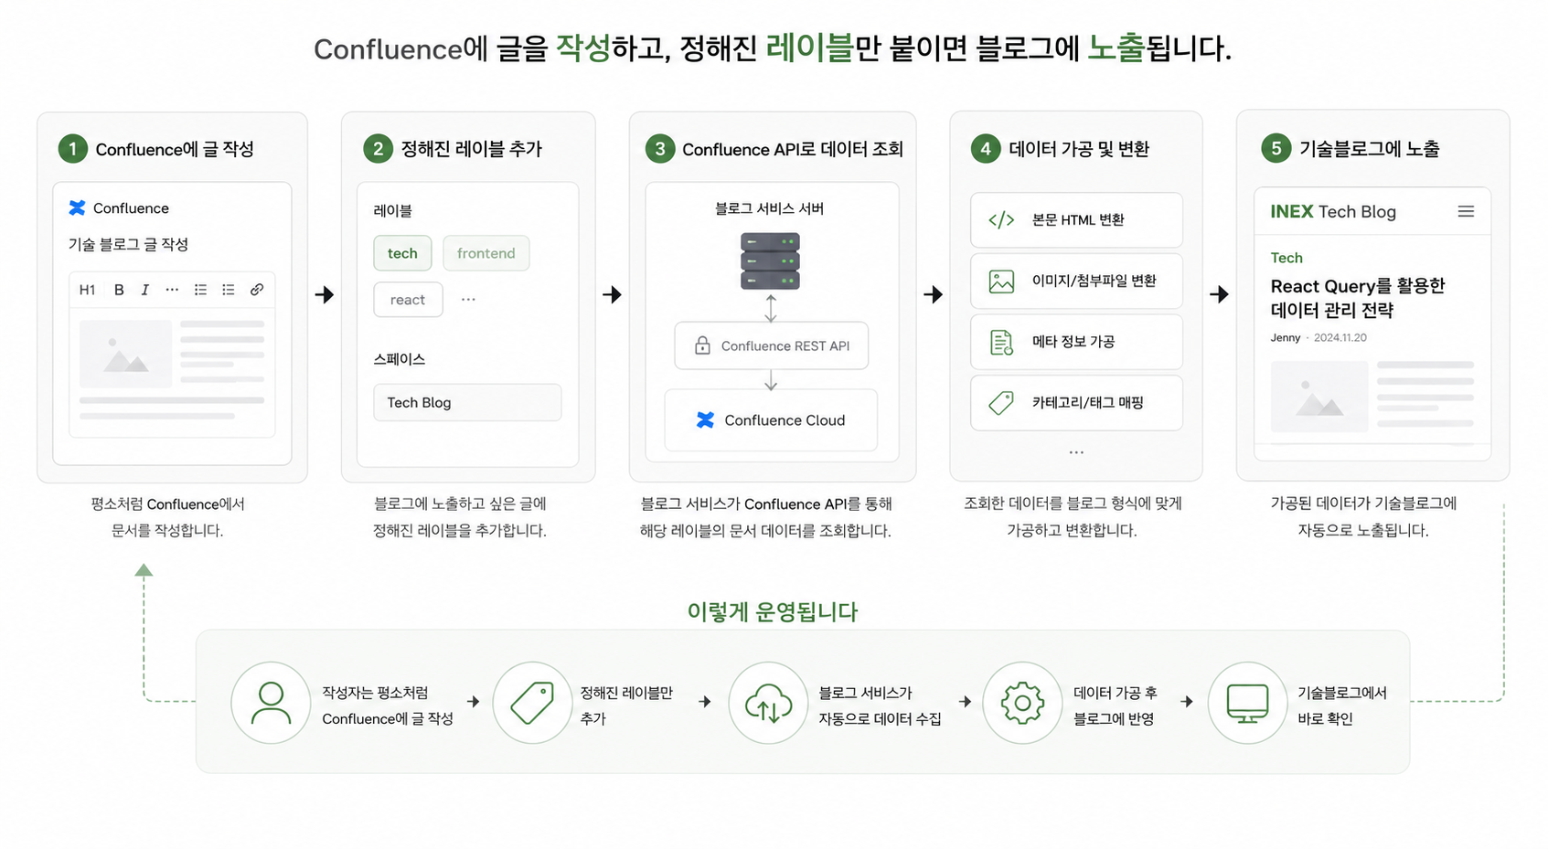Open the Tech Blog space field
The height and width of the screenshot is (849, 1548).
(x=467, y=402)
